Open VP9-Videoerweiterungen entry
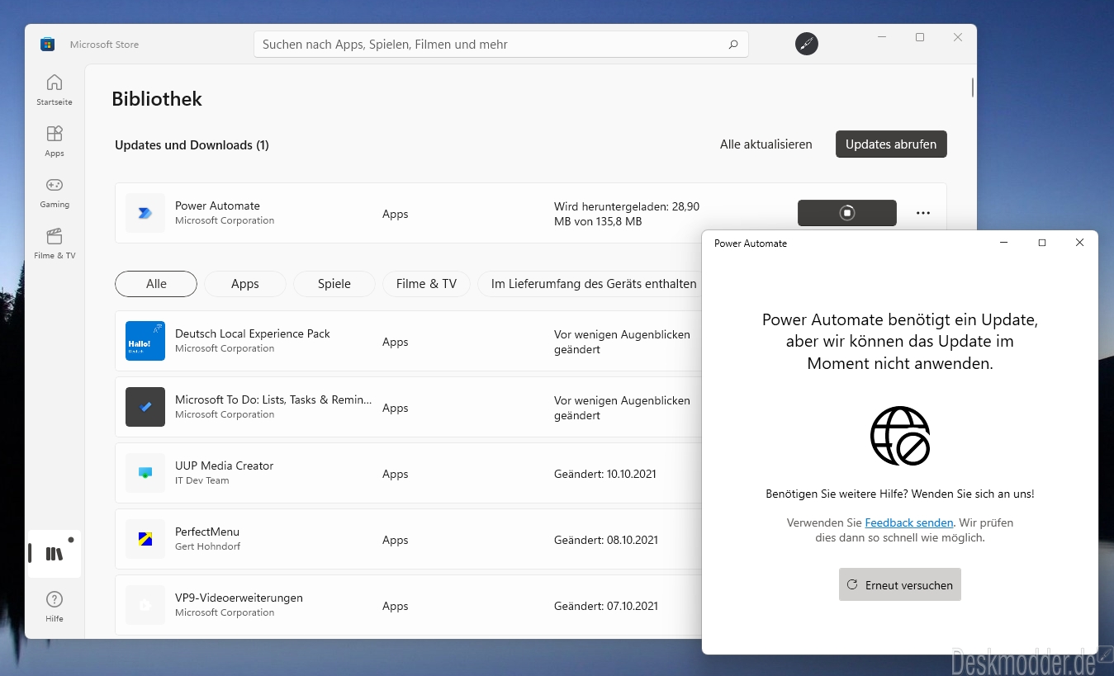The image size is (1114, 676). pos(408,605)
